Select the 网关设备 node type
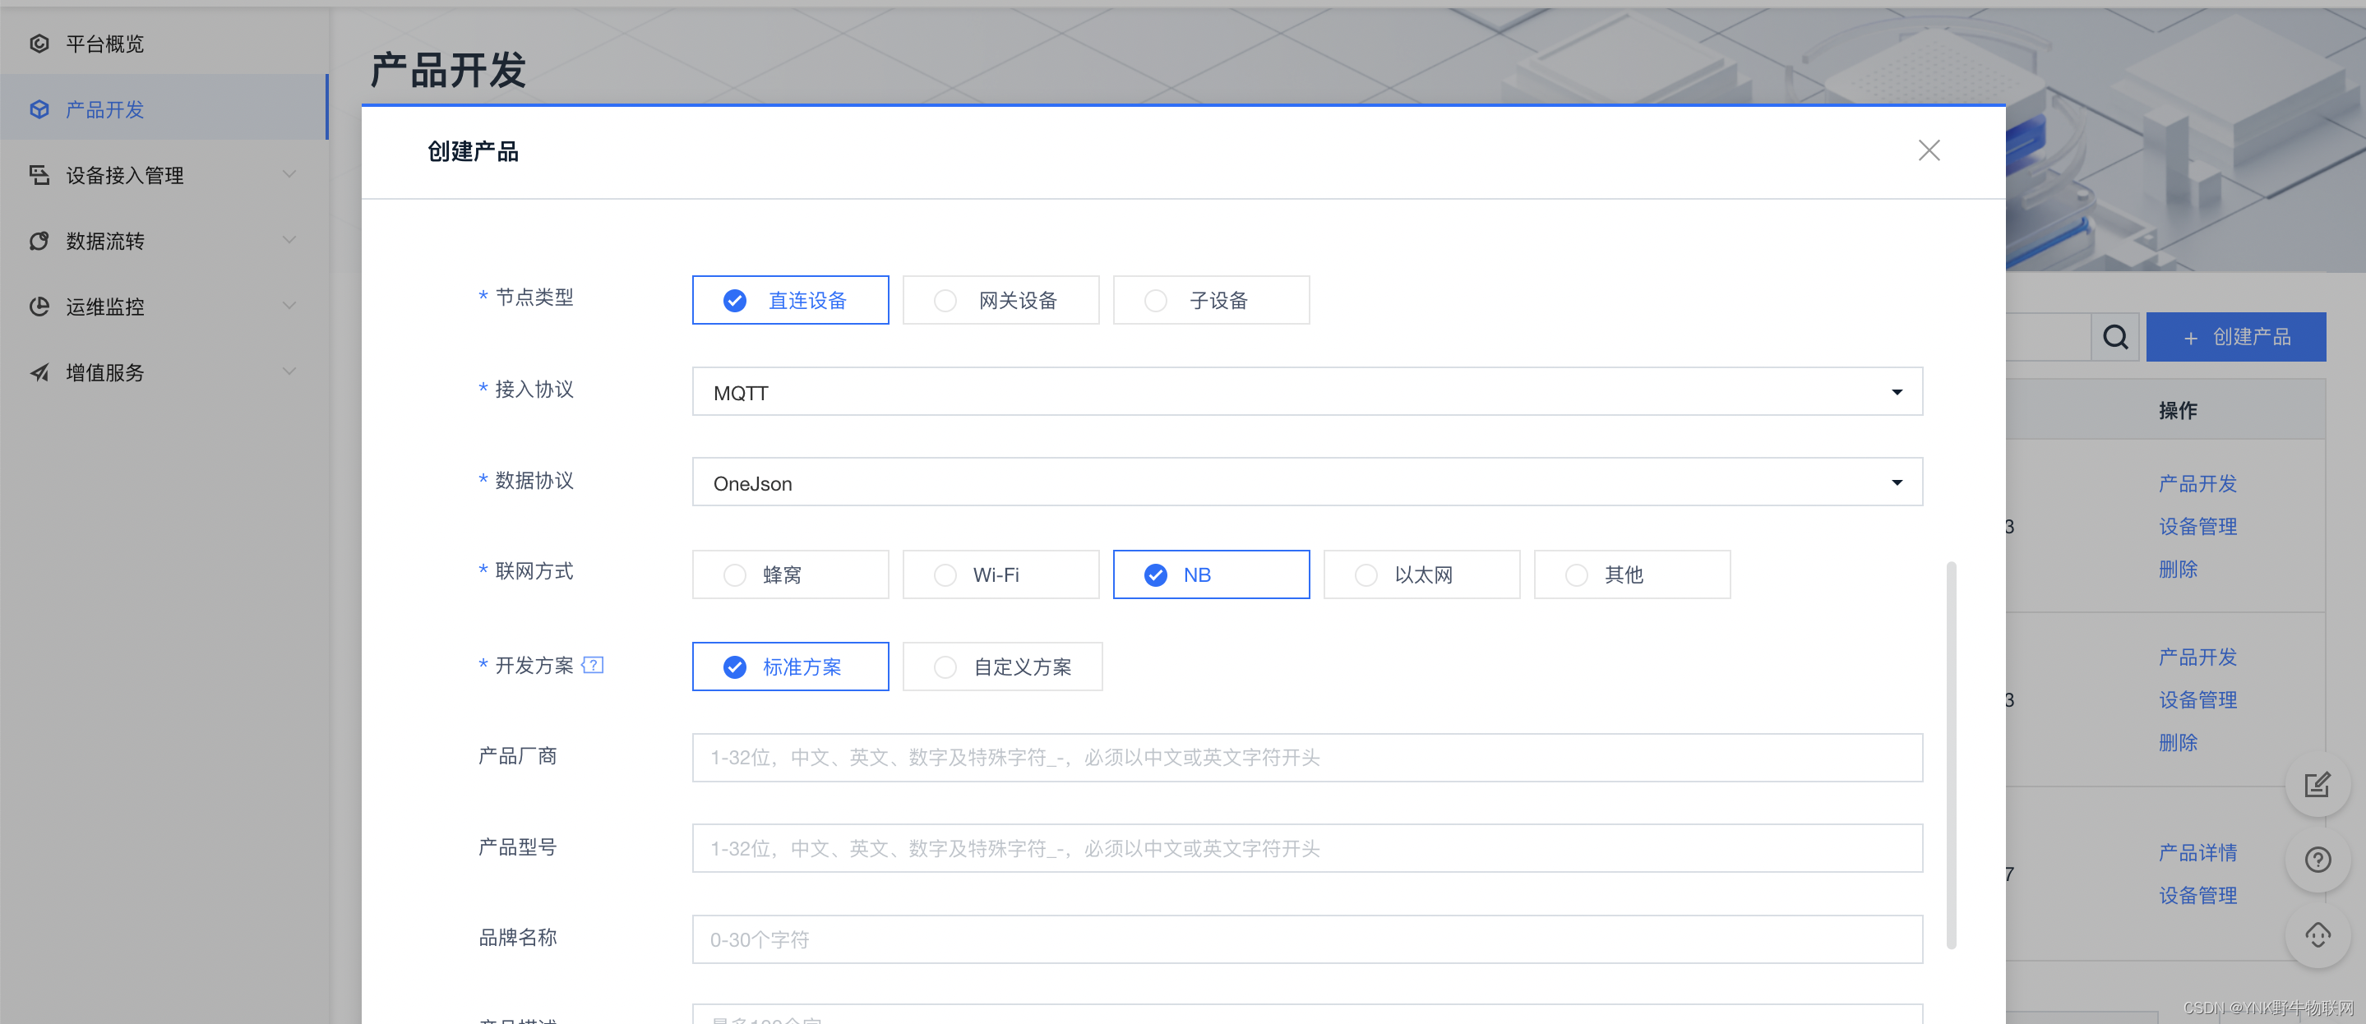Image resolution: width=2366 pixels, height=1024 pixels. 1000,300
